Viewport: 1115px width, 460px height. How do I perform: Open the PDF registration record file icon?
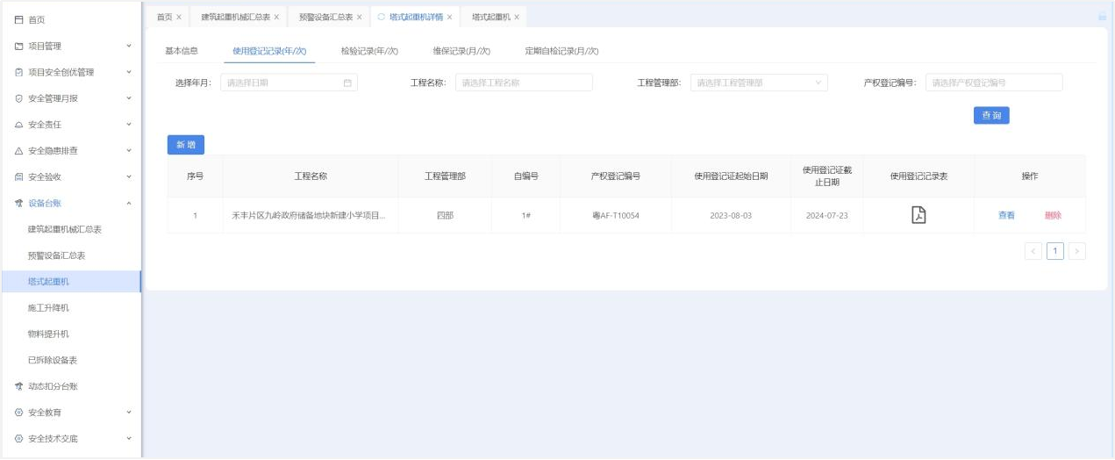pyautogui.click(x=918, y=215)
